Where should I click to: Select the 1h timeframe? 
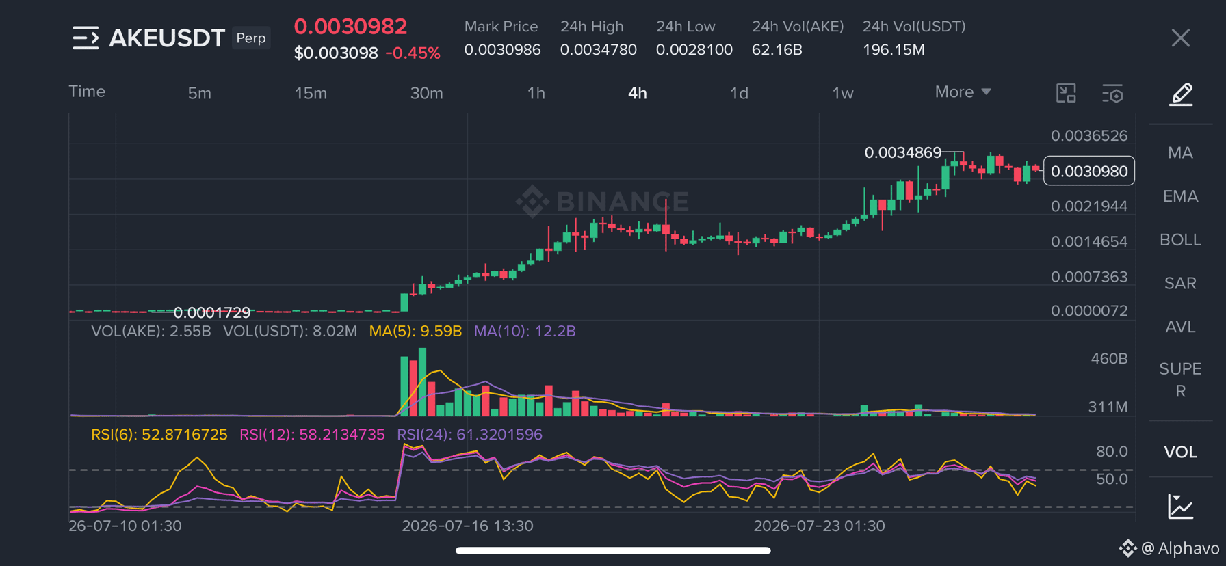click(x=536, y=93)
